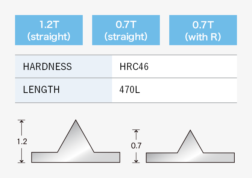Select the 0.7T (with R) box
252x178 pixels.
click(x=203, y=30)
